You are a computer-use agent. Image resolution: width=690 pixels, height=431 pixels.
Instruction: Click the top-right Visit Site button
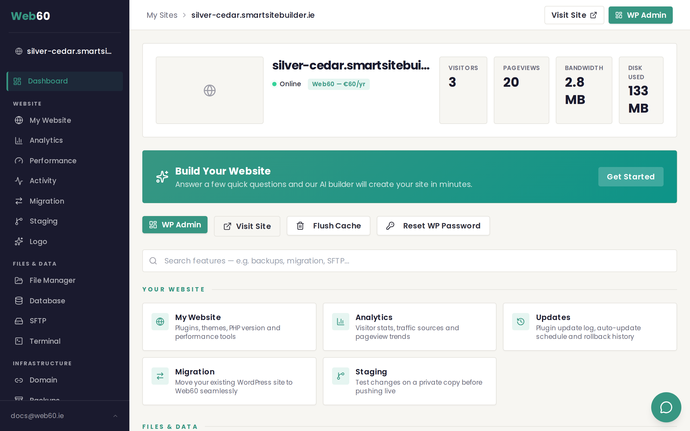point(574,15)
